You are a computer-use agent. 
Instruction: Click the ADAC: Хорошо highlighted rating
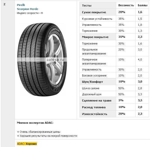click(x=27, y=144)
